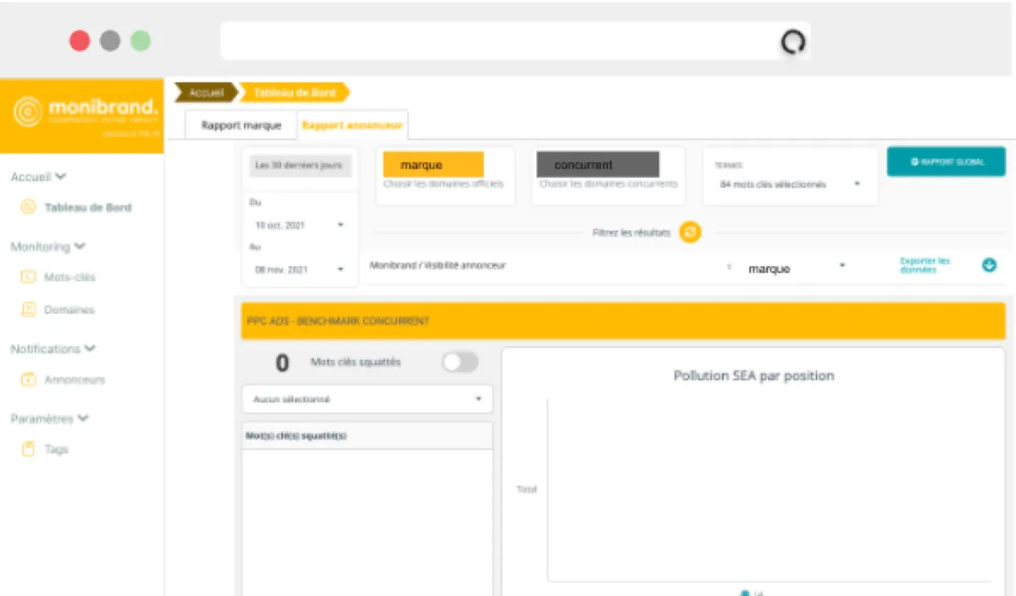The image size is (1016, 596).
Task: Open Domaines in sidebar
Action: [69, 310]
